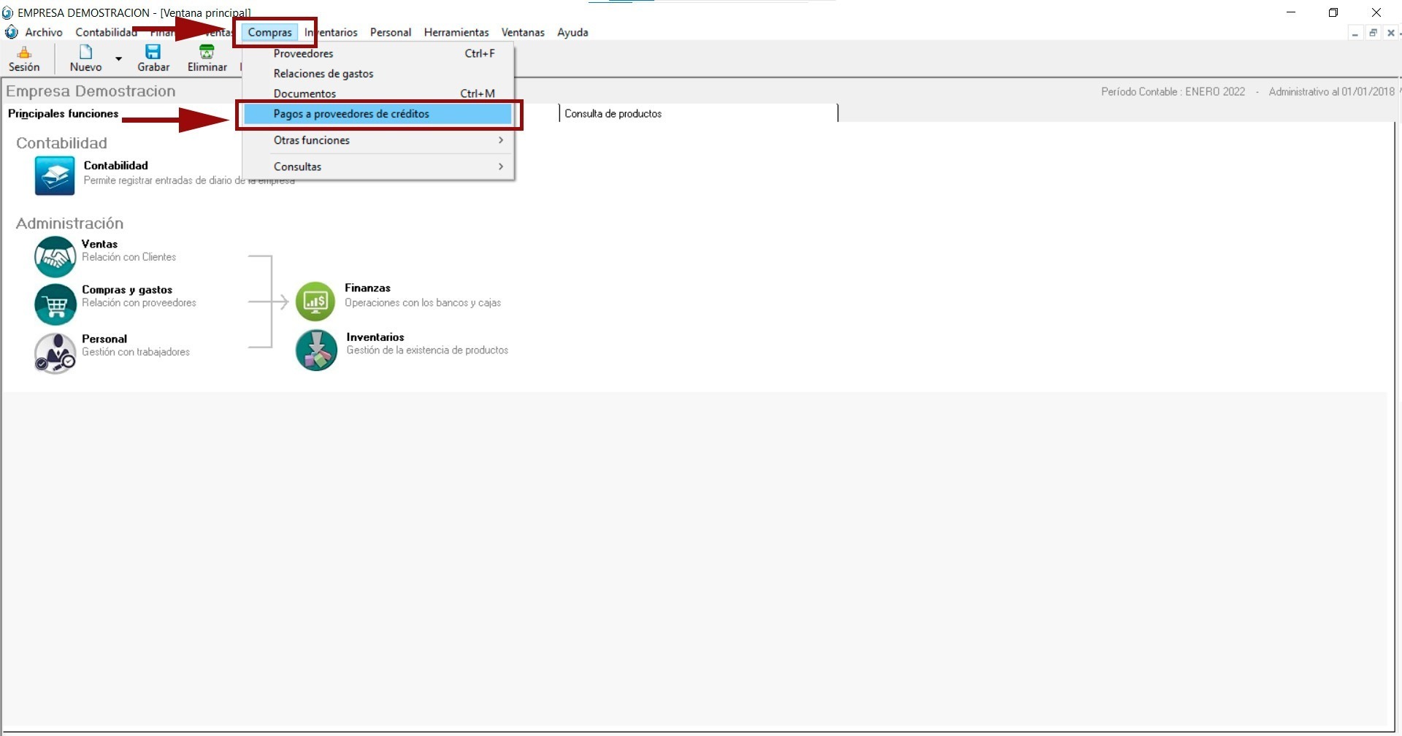Open the Finanzas module icon

pos(315,301)
